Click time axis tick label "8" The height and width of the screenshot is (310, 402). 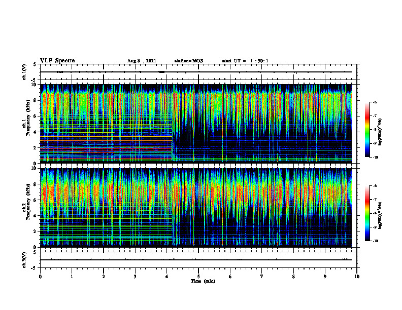point(293,277)
